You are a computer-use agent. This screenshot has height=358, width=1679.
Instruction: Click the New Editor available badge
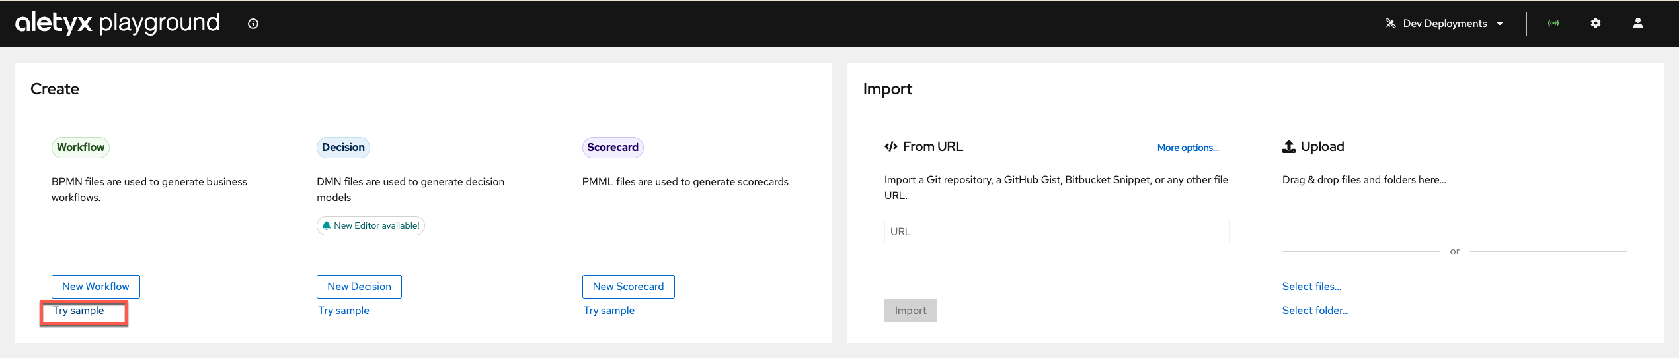pyautogui.click(x=371, y=225)
